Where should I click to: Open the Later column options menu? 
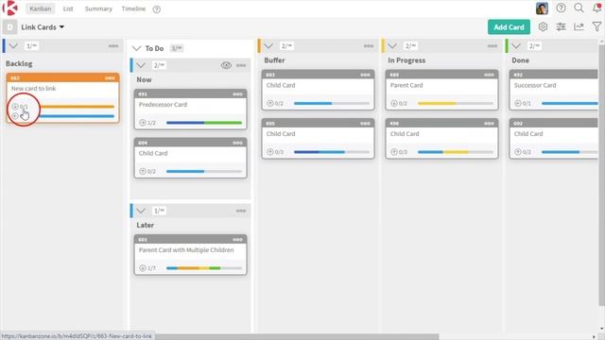pyautogui.click(x=241, y=211)
